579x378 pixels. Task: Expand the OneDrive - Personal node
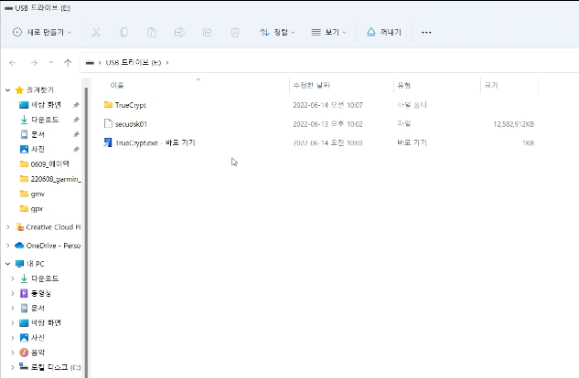click(7, 246)
